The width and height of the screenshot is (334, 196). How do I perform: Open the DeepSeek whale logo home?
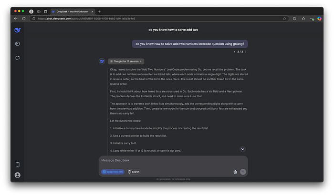[18, 30]
